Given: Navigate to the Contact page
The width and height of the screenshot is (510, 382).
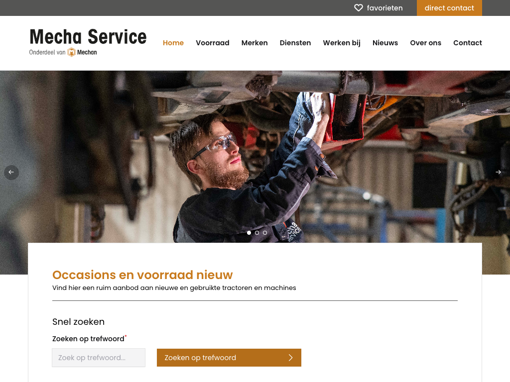Looking at the screenshot, I should pos(467,43).
